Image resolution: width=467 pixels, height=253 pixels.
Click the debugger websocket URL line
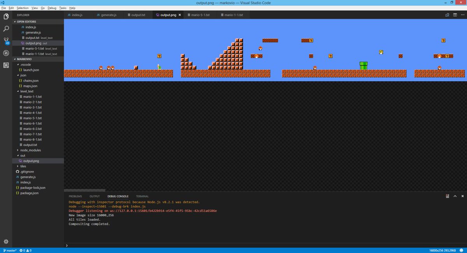coord(142,211)
